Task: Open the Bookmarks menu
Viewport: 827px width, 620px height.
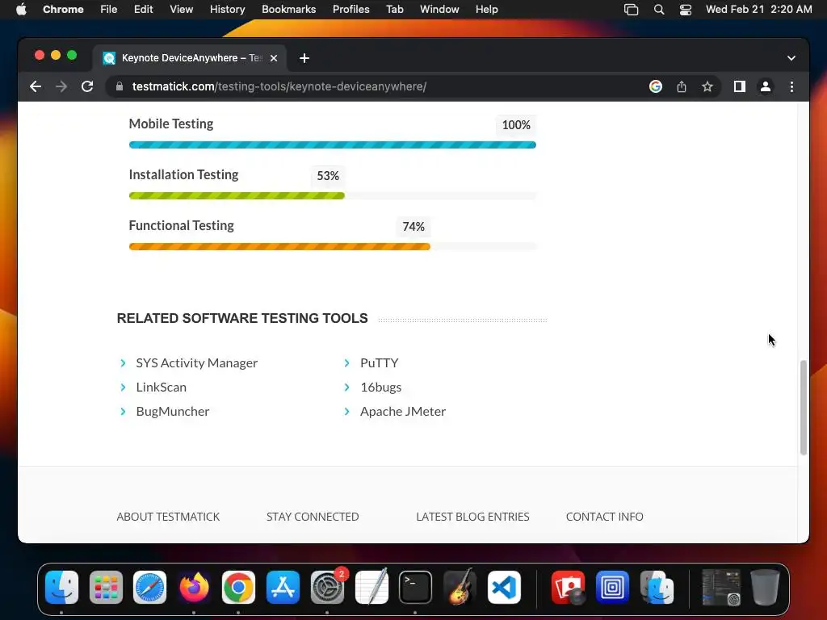Action: (x=288, y=9)
